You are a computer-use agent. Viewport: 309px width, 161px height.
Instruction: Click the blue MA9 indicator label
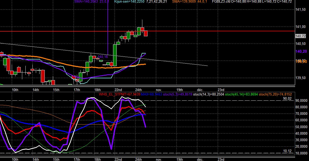tap(151, 94)
